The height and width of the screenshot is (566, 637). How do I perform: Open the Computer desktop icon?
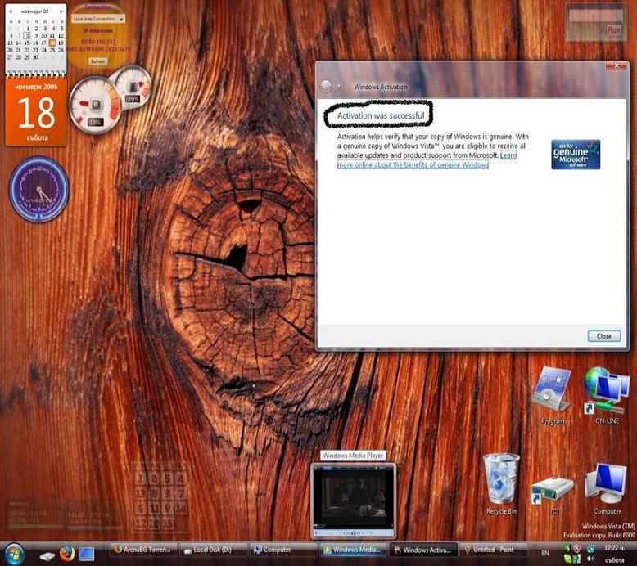(x=607, y=486)
